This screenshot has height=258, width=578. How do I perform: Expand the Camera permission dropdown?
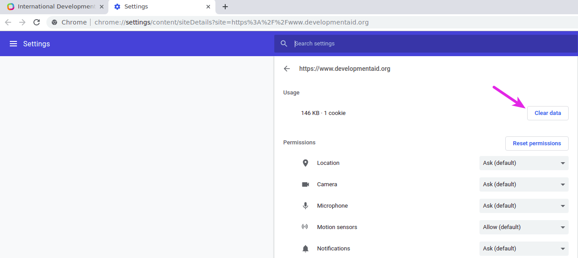tap(524, 184)
